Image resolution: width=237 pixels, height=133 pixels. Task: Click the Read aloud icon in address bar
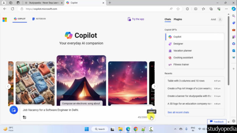pyautogui.click(x=171, y=9)
